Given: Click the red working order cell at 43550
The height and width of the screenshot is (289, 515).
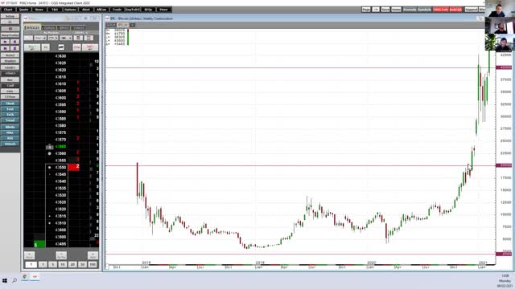Looking at the screenshot, I should point(74,167).
